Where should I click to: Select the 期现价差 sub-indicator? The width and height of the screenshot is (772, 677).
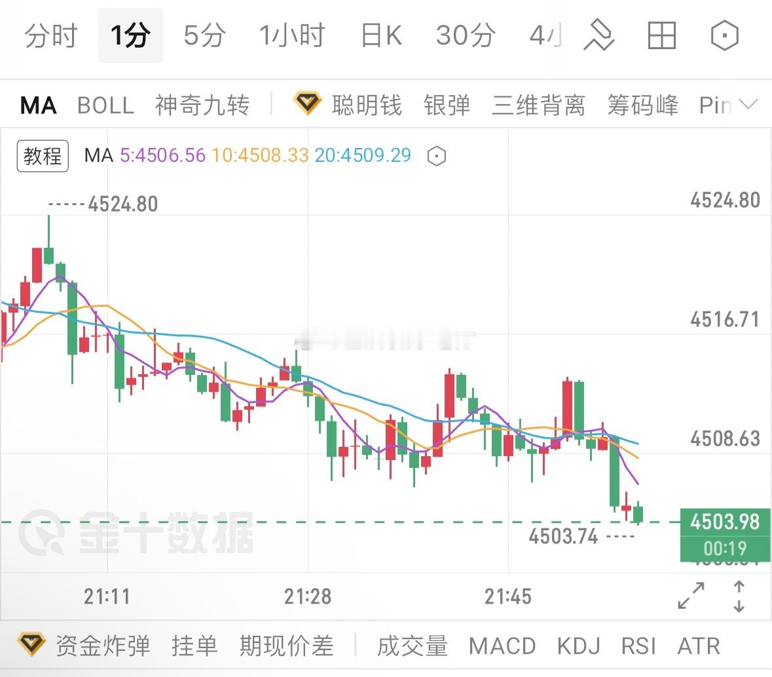[287, 646]
